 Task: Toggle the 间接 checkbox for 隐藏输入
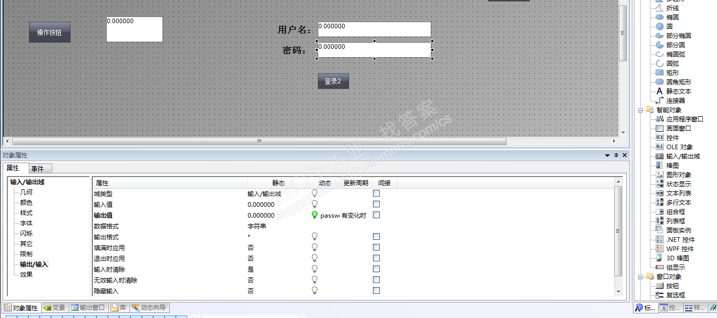pos(376,291)
